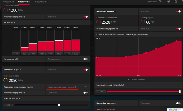
Task: Click the 2528 RPM fan speed reading
Action: coord(109,22)
